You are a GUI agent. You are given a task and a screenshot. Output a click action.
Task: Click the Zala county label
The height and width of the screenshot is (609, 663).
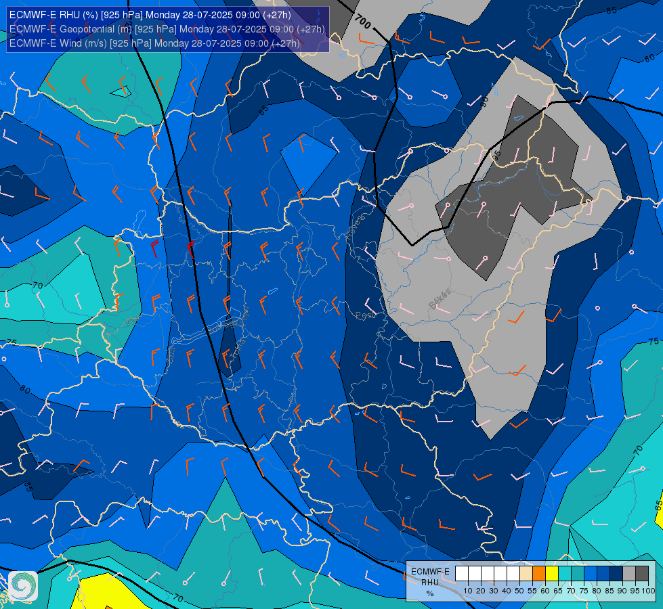click(171, 357)
